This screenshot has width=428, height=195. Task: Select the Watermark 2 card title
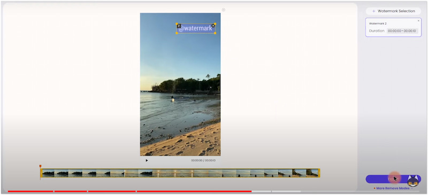[378, 24]
